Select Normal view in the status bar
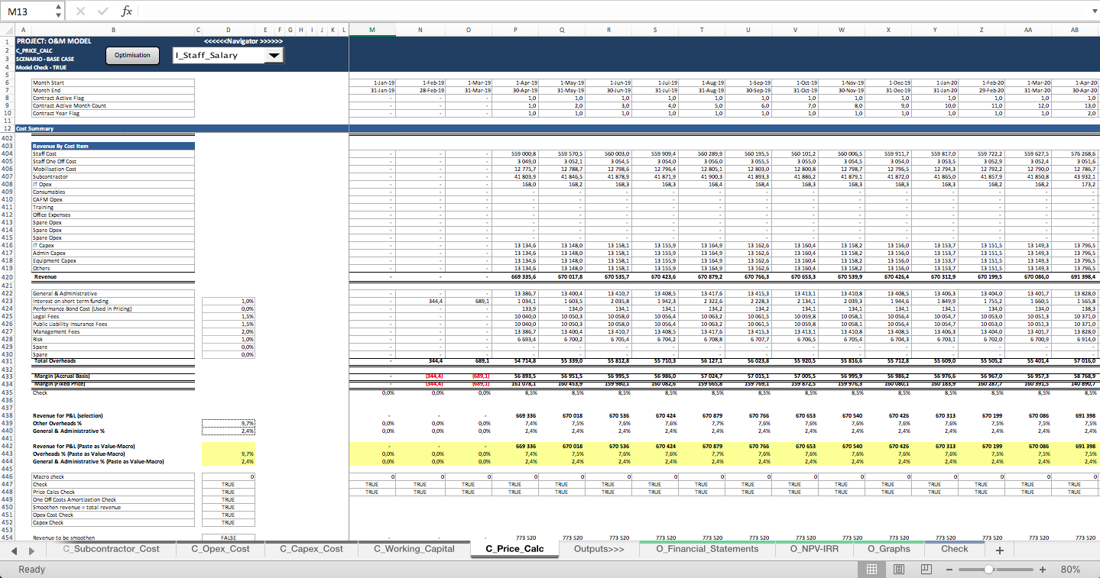The width and height of the screenshot is (1100, 578). 871,569
